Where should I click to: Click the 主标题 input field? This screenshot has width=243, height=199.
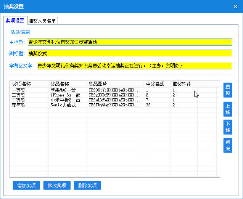[129, 42]
